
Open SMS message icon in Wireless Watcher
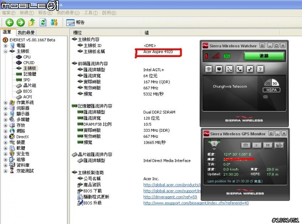tap(219, 69)
